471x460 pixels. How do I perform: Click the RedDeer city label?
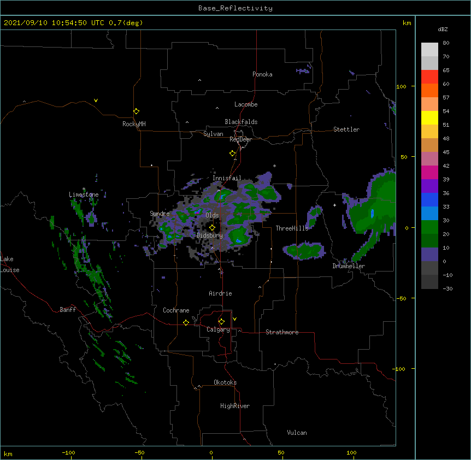click(240, 139)
